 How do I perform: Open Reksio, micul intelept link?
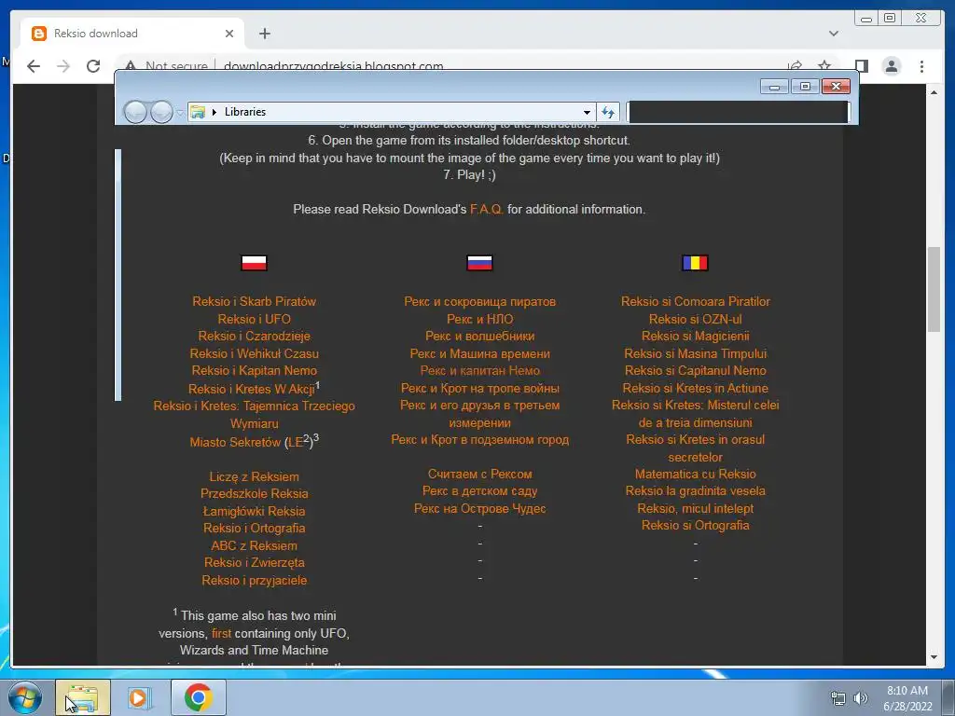(x=695, y=508)
